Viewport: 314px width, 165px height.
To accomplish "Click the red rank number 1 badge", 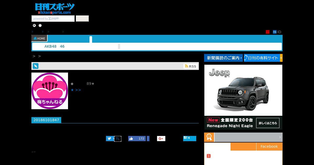I will [209, 156].
